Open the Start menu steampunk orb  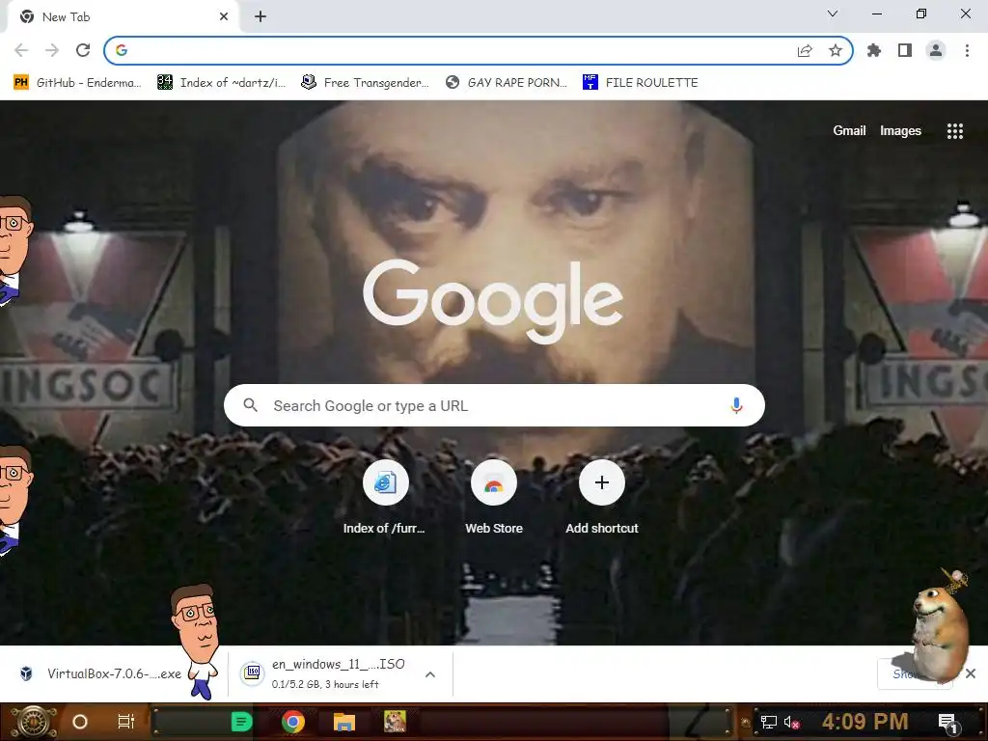33,722
